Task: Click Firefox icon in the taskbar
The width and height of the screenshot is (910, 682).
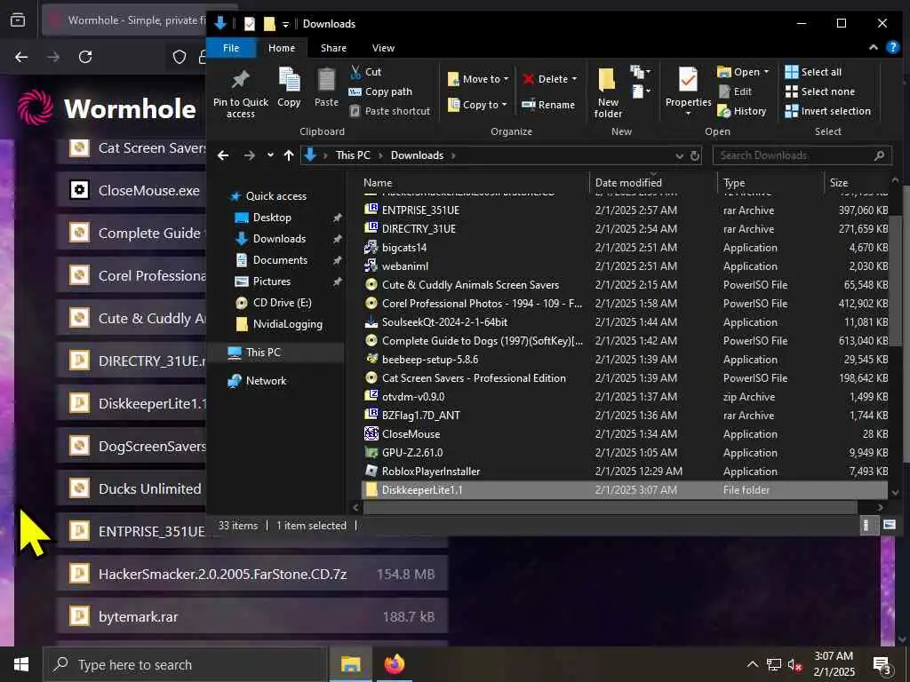Action: [395, 664]
